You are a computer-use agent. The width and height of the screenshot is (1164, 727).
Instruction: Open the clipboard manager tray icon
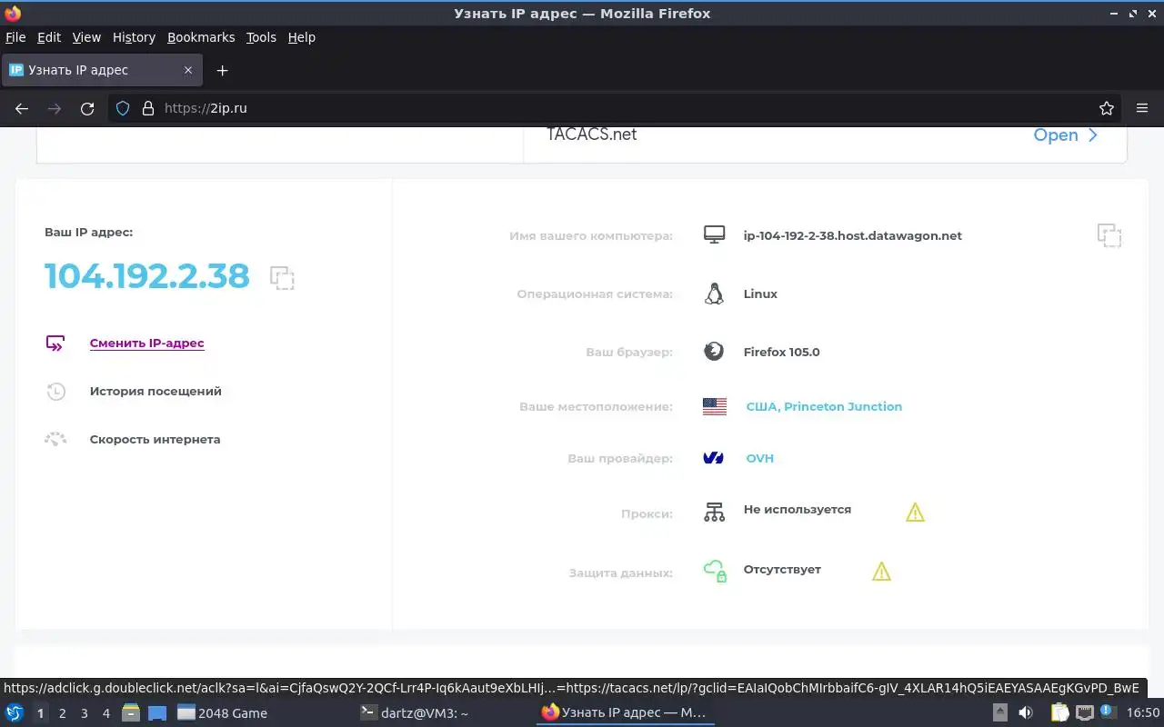[x=1059, y=712]
